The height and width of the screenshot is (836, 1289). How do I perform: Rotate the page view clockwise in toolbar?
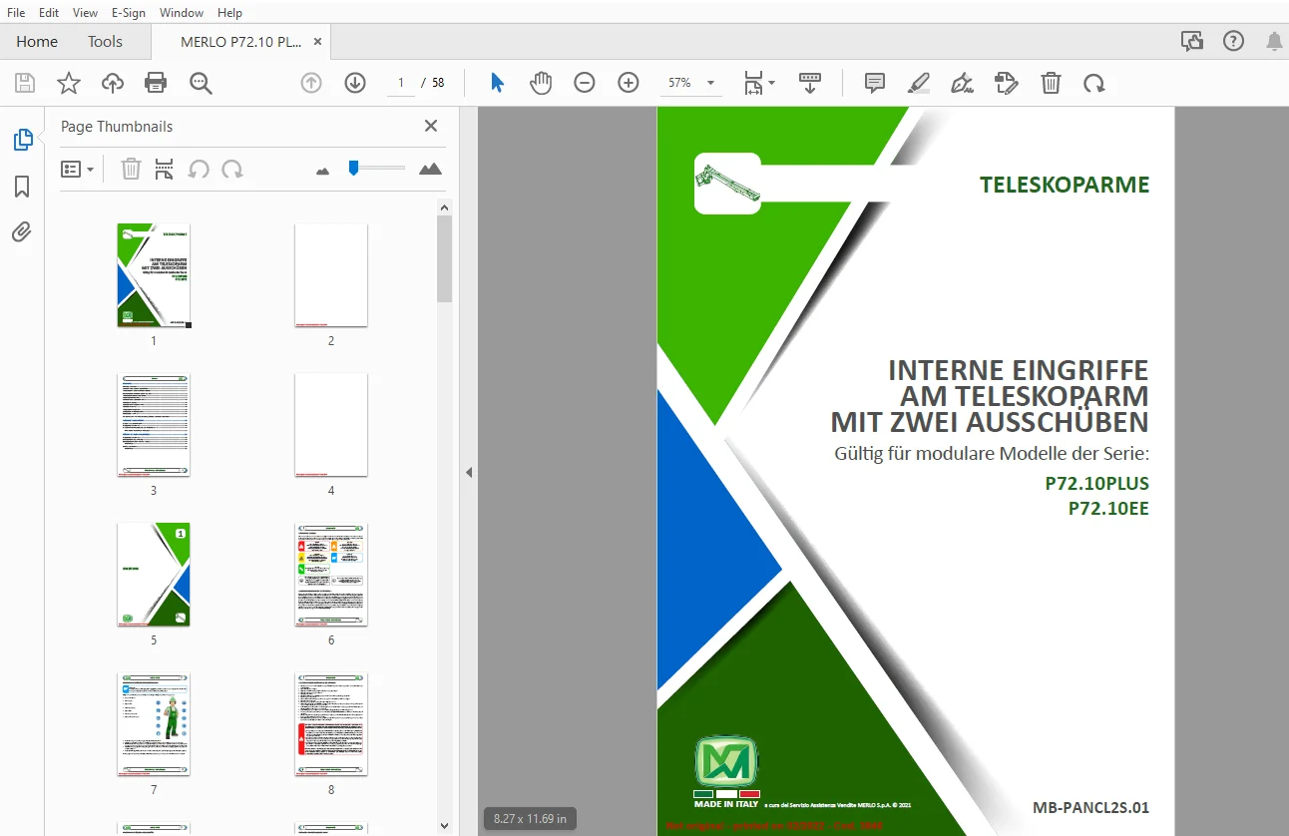[x=1094, y=83]
